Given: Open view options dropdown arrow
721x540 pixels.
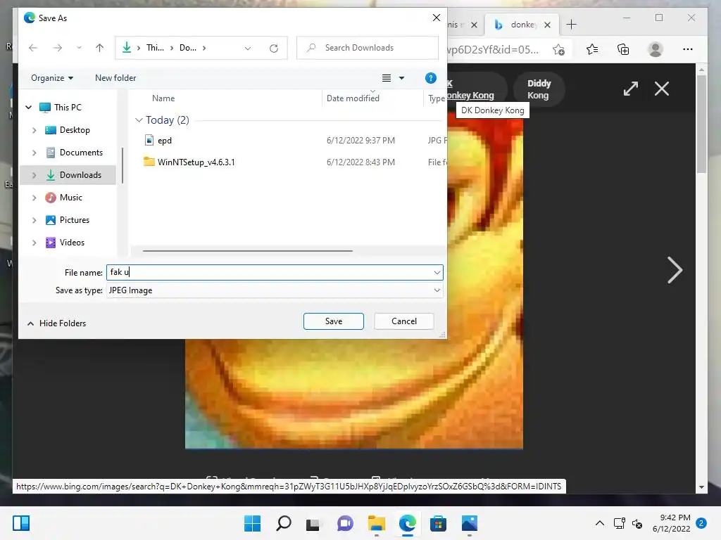Looking at the screenshot, I should [401, 78].
